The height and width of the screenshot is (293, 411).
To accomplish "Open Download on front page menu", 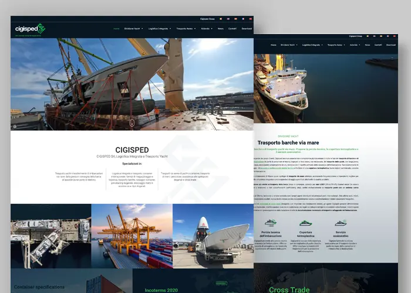I will click(x=247, y=29).
